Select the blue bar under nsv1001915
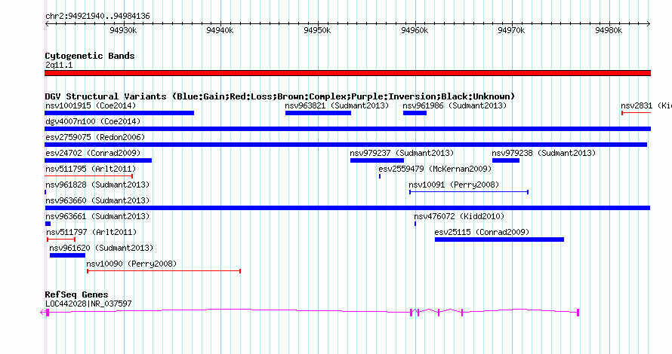The height and width of the screenshot is (354, 672). (x=119, y=113)
